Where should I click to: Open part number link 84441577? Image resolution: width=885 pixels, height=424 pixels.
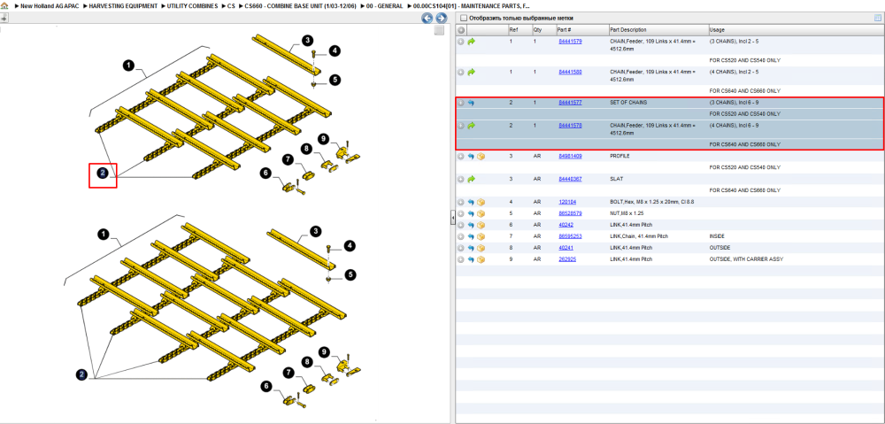click(x=570, y=103)
